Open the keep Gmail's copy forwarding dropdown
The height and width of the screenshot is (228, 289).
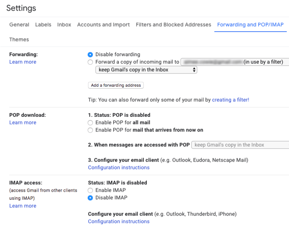coord(146,70)
